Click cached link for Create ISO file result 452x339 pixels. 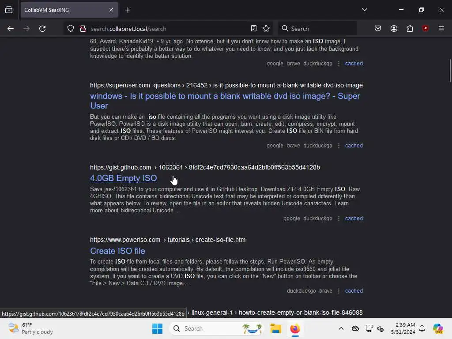(354, 291)
